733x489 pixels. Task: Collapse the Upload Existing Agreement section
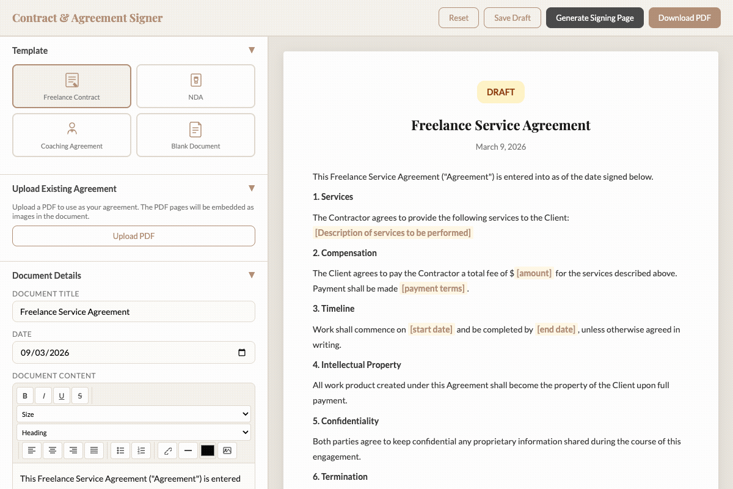[x=252, y=188]
